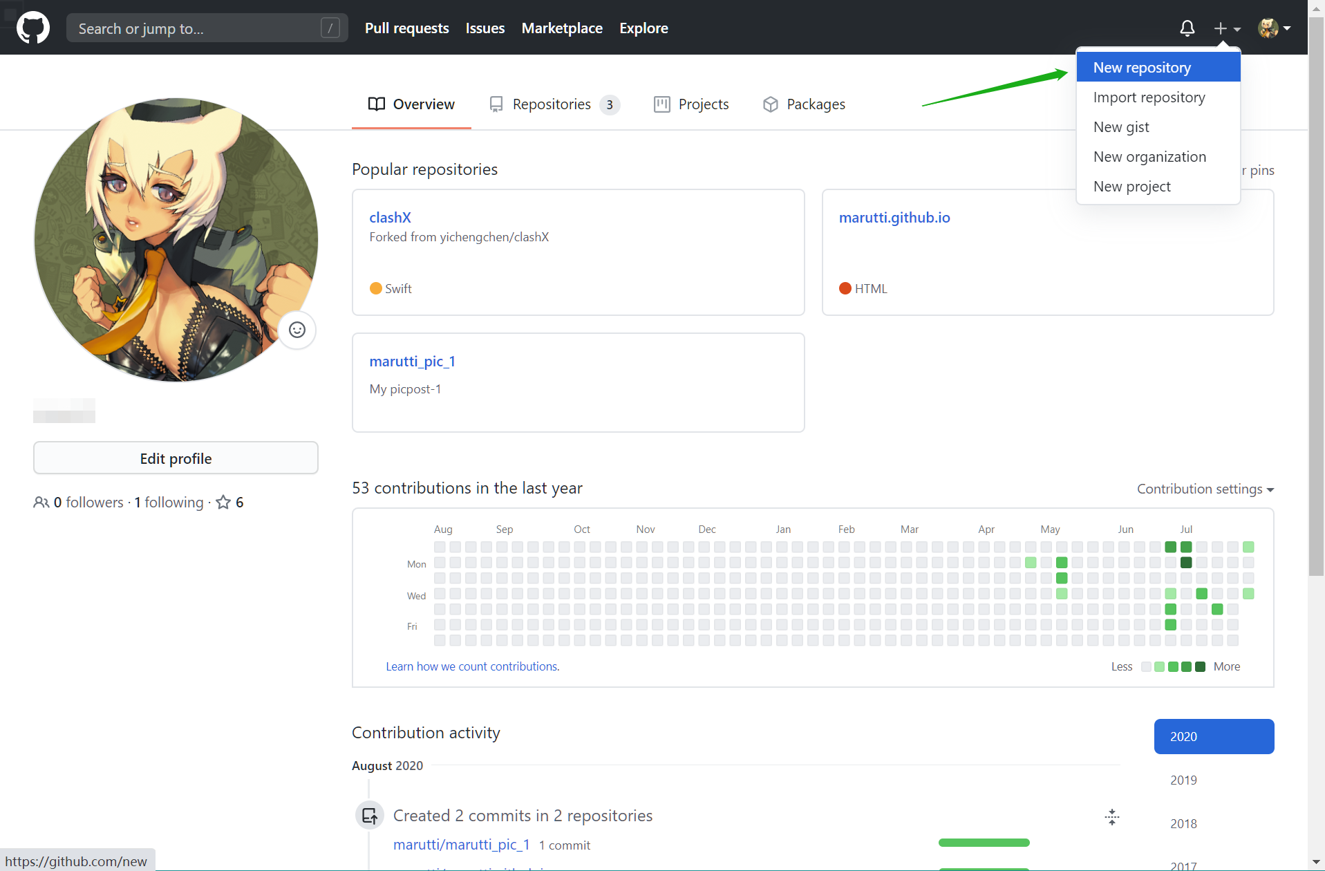Select the 2018 year filter
Viewport: 1325px width, 871px height.
point(1183,824)
